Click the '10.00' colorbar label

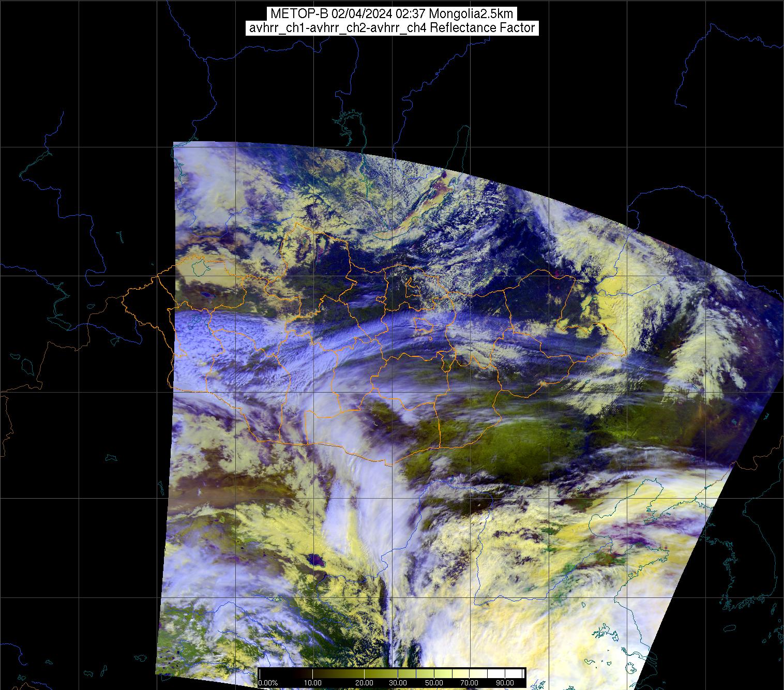pos(313,683)
